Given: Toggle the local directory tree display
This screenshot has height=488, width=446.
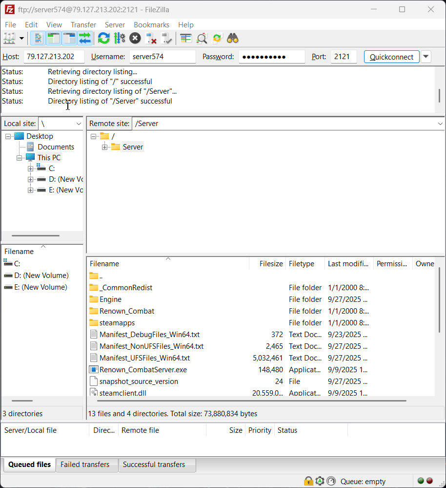Looking at the screenshot, I should [54, 38].
